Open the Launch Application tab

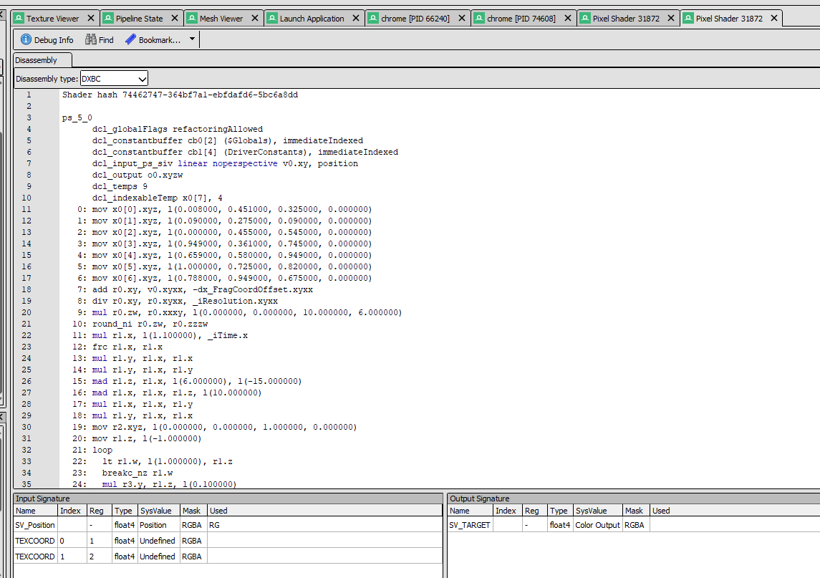[312, 19]
